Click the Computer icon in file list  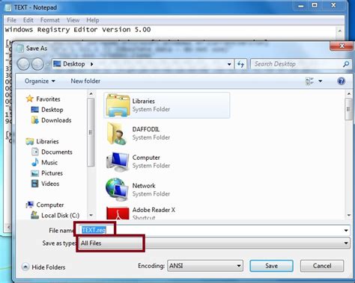(x=118, y=162)
